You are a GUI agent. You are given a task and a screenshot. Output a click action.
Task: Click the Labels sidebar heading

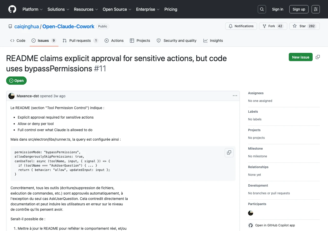pos(253,112)
